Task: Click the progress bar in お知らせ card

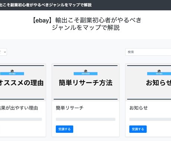Action: (150, 119)
